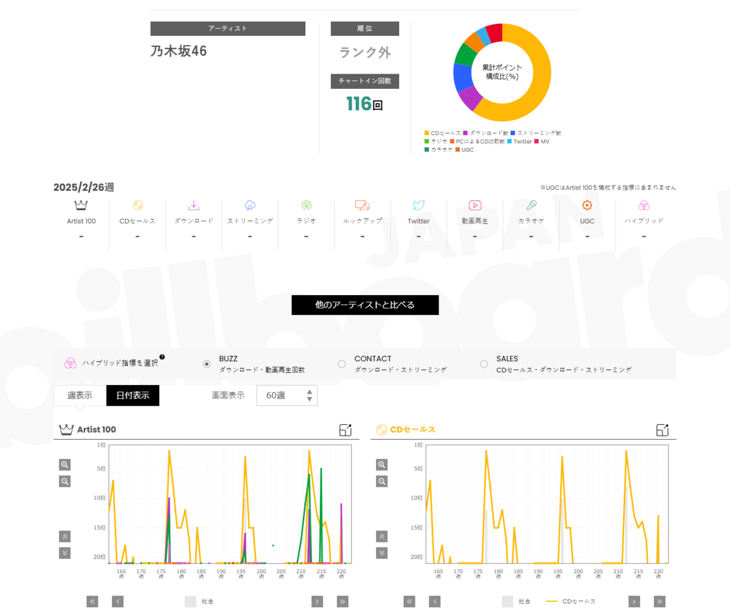Open the hybrid indicator help question mark
Viewport: 730px width, 609px height.
pos(162,357)
